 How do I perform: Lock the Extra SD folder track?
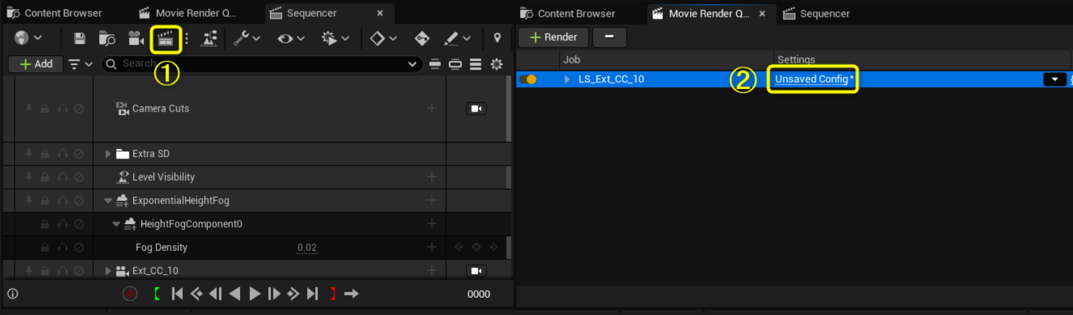(45, 154)
